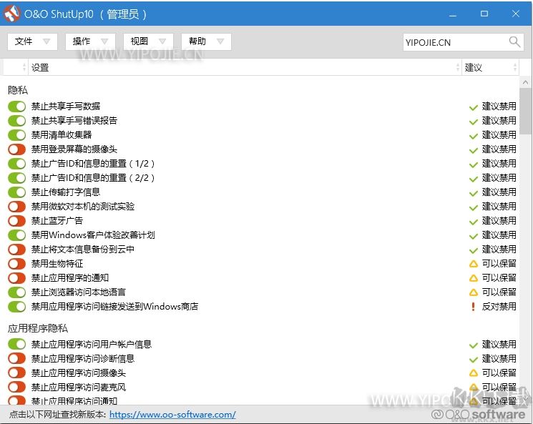The image size is (533, 424).
Task: Sort by the 建议 column header
Action: (489, 68)
